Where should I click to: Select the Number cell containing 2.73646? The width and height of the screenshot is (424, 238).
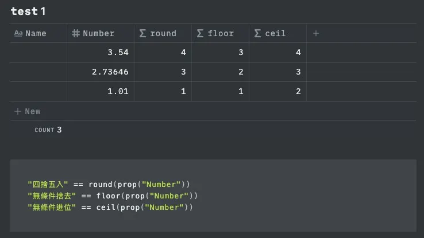point(101,72)
